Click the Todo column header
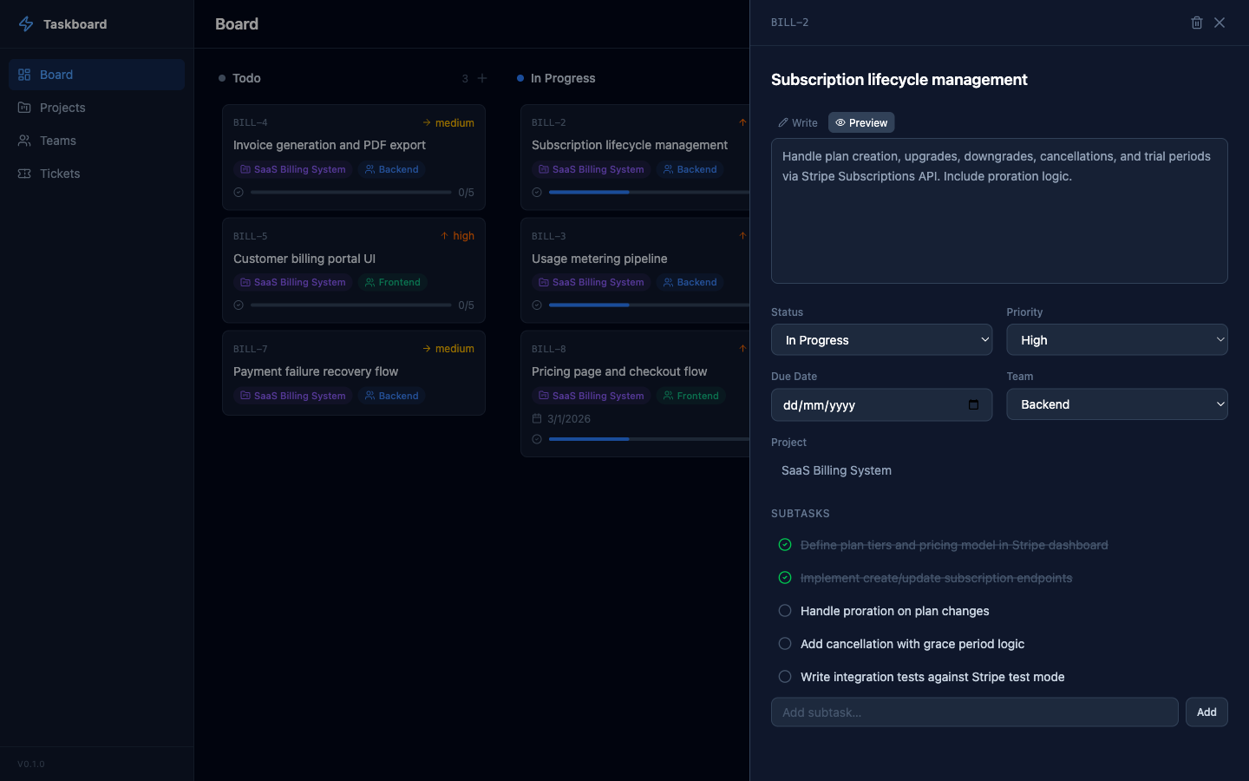 246,78
